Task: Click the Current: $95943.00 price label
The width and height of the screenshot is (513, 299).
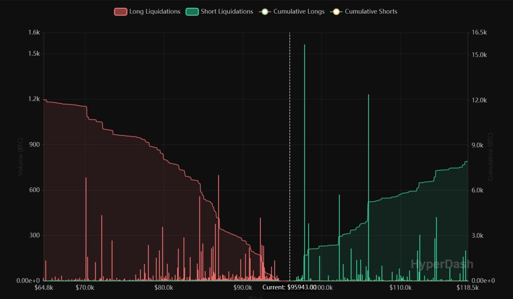Action: click(289, 287)
